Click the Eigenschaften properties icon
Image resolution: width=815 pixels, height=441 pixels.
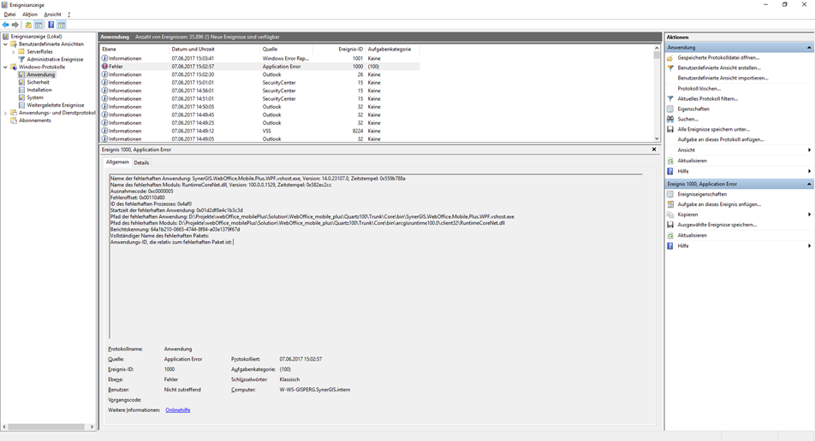[670, 109]
